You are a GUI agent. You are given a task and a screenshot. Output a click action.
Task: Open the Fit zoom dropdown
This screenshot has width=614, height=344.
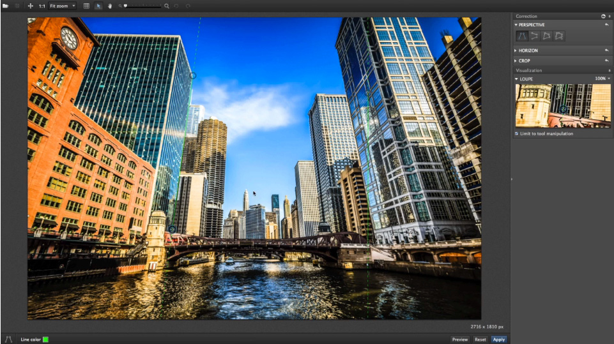pyautogui.click(x=62, y=6)
